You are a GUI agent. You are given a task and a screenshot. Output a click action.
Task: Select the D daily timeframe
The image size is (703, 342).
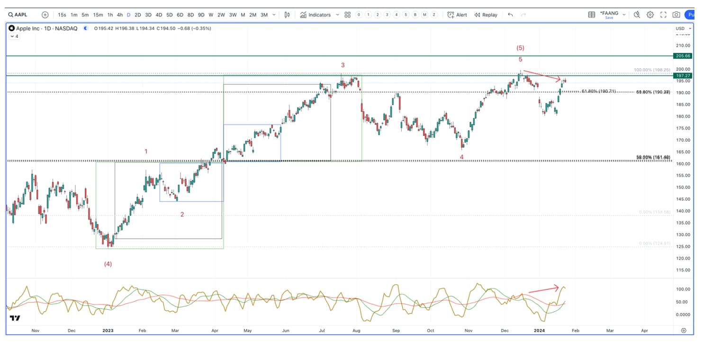(x=128, y=15)
